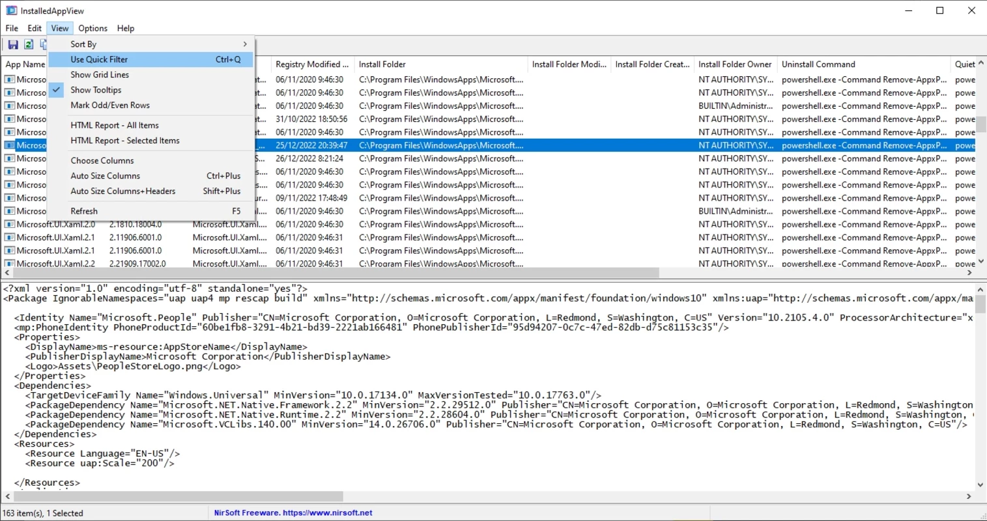Close the open View menu

point(60,28)
